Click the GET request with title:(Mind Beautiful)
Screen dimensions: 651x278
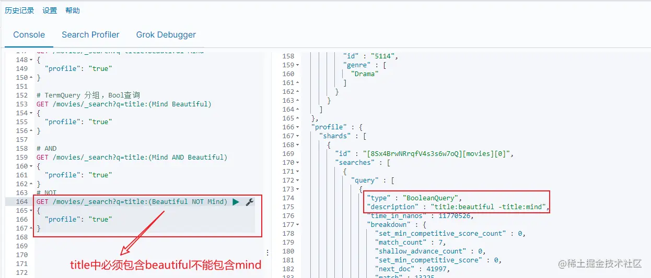click(x=124, y=104)
